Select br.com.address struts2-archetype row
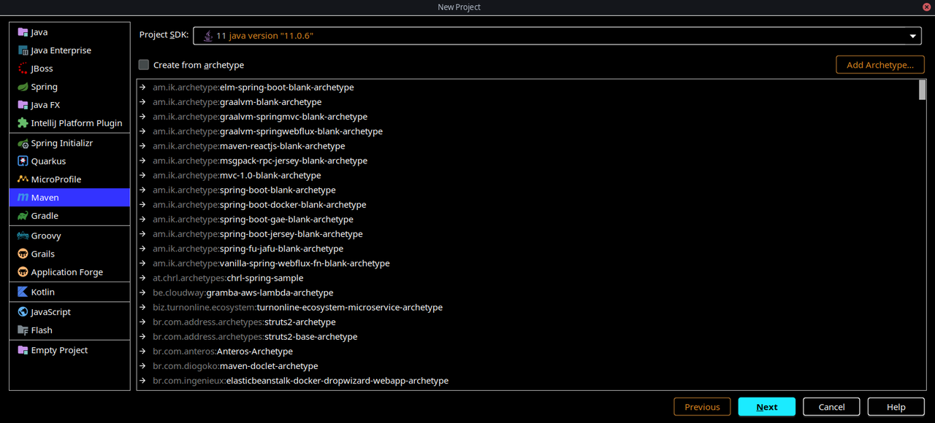935x423 pixels. (527, 322)
